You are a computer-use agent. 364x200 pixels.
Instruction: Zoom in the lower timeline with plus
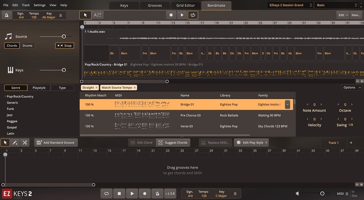[362, 184]
